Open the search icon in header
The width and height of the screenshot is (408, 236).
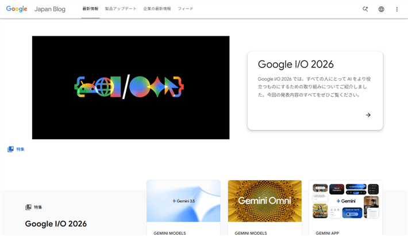point(365,9)
